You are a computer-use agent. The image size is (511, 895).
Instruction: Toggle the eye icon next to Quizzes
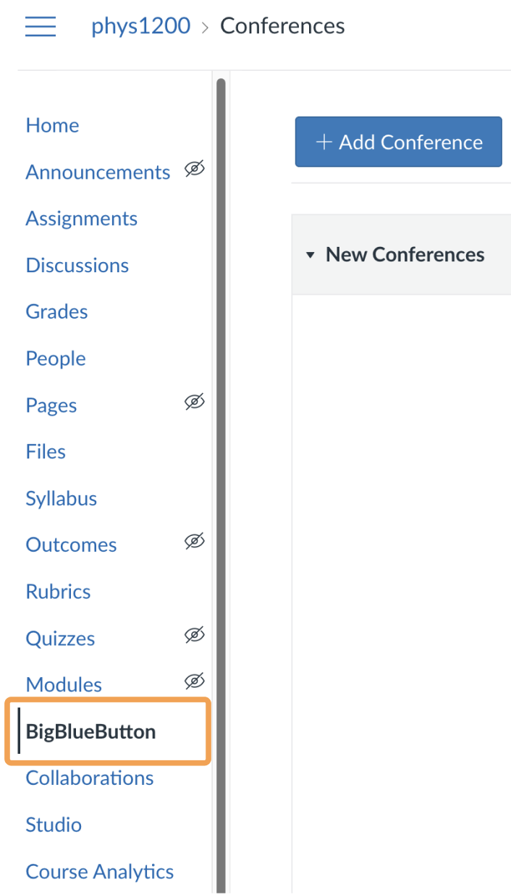point(194,634)
